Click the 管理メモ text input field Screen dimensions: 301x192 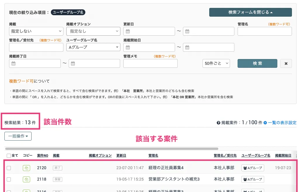[150, 63]
